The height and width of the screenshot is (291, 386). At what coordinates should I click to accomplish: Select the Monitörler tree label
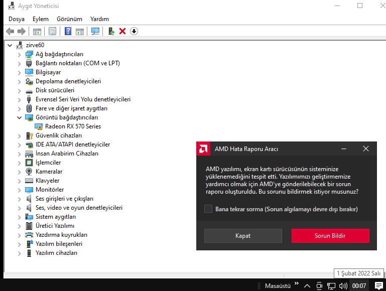[x=50, y=190]
